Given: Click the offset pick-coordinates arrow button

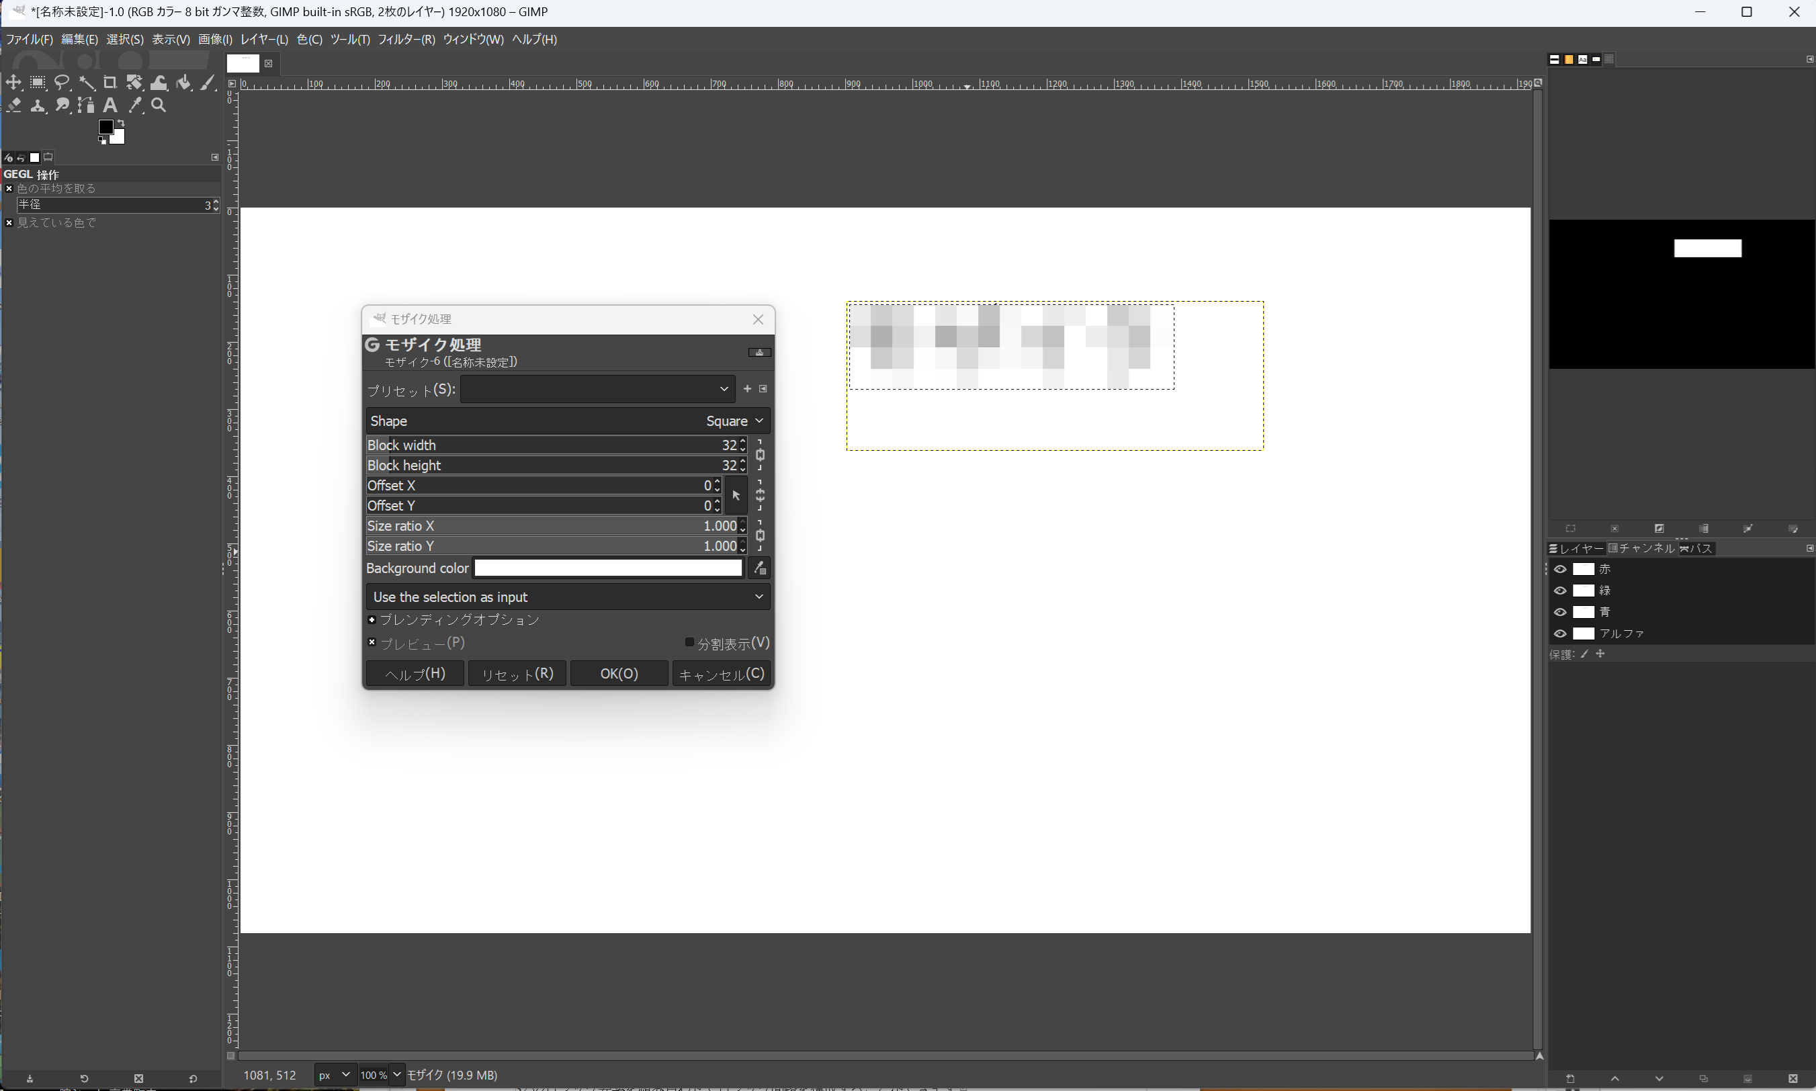Looking at the screenshot, I should pos(736,496).
